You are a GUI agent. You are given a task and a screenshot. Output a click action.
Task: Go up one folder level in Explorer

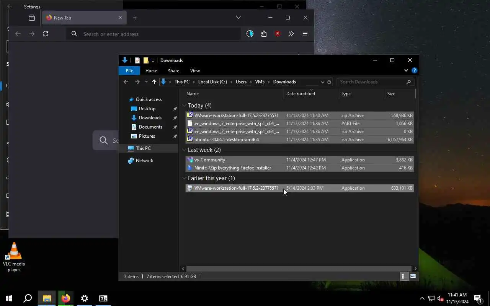(154, 82)
